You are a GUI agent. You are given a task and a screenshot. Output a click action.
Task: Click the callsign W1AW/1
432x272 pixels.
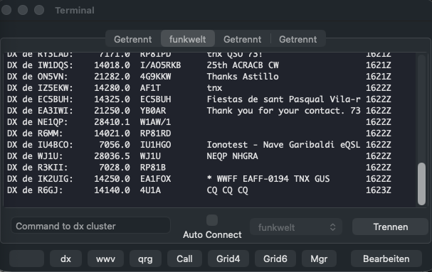tap(155, 122)
